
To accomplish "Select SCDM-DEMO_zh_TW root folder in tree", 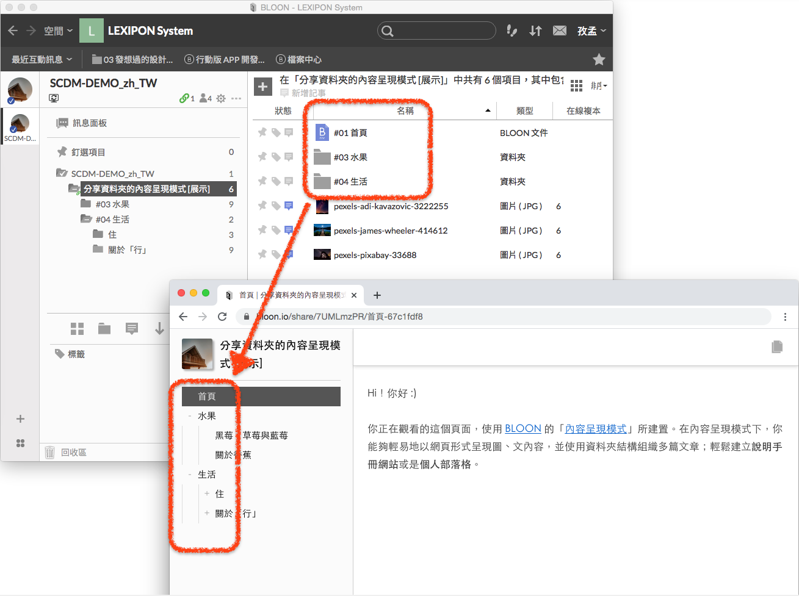I will coord(113,174).
